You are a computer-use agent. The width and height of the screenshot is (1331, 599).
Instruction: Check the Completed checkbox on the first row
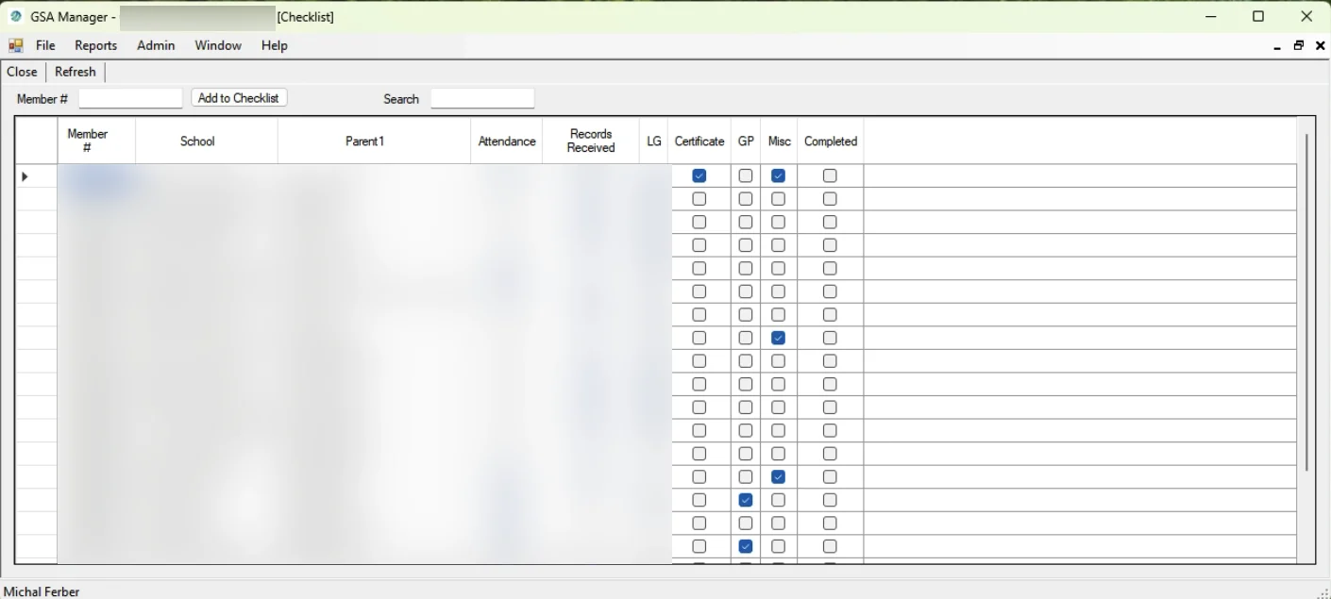coord(830,175)
